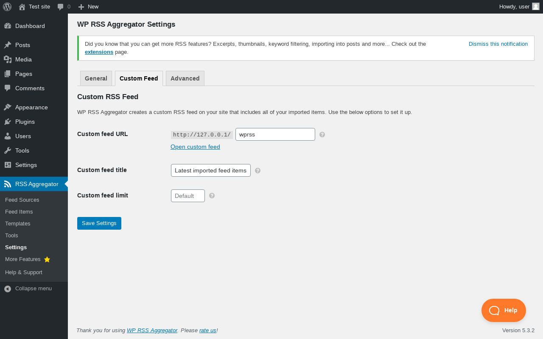Image resolution: width=543 pixels, height=339 pixels.
Task: Click the Plugins menu icon
Action: [8, 122]
